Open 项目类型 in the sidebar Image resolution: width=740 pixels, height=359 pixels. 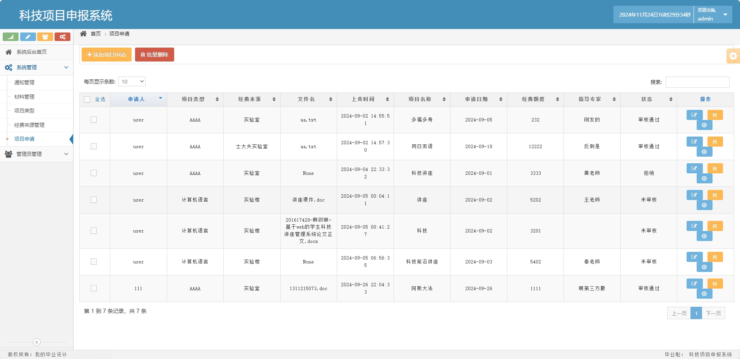(x=24, y=111)
